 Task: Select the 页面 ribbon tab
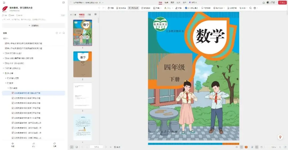(172, 3)
